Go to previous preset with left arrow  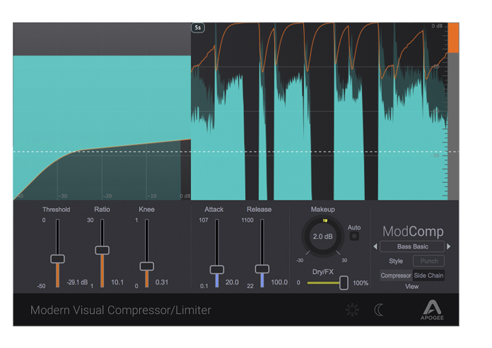tap(375, 246)
